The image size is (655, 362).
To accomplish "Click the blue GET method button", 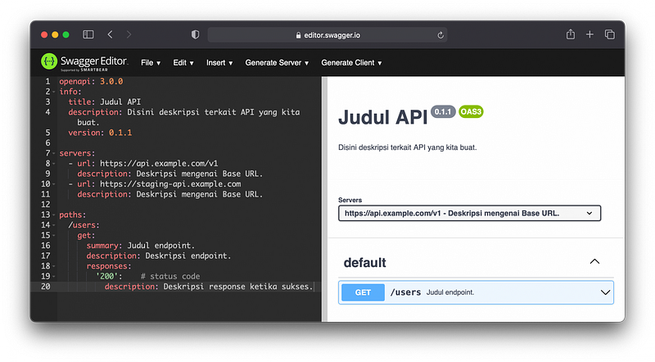I will (363, 292).
